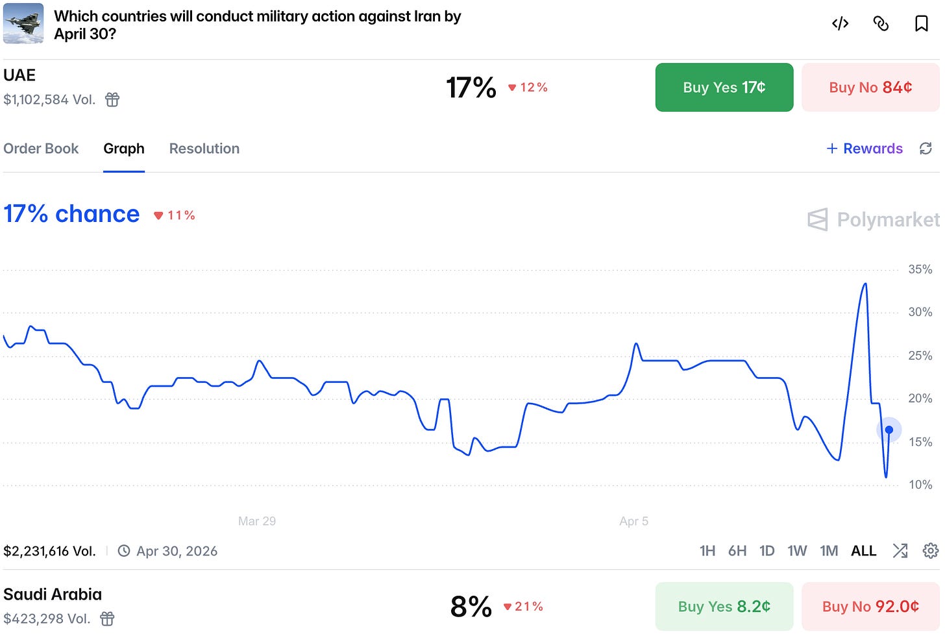Set chart range to 1D
Image resolution: width=945 pixels, height=634 pixels.
(x=767, y=551)
